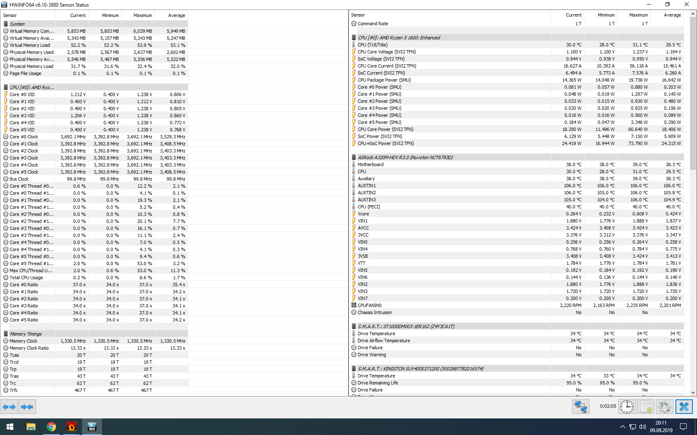Viewport: 697px width, 435px height.
Task: Select the AMD Ryzen 5 1600: Enhanced section header
Action: 517,38
